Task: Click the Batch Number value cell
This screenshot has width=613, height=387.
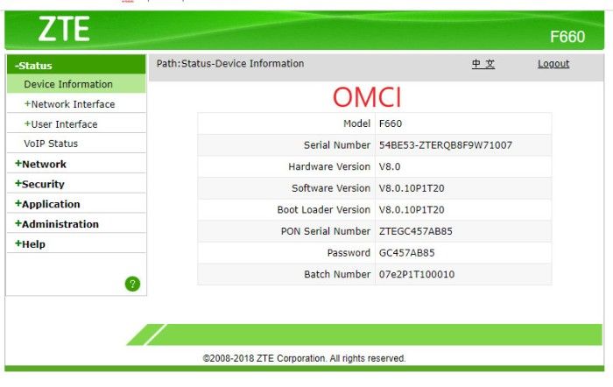Action: click(416, 275)
